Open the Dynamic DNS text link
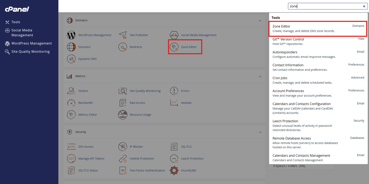Image resolution: width=369 pixels, height=184 pixels. (87, 59)
